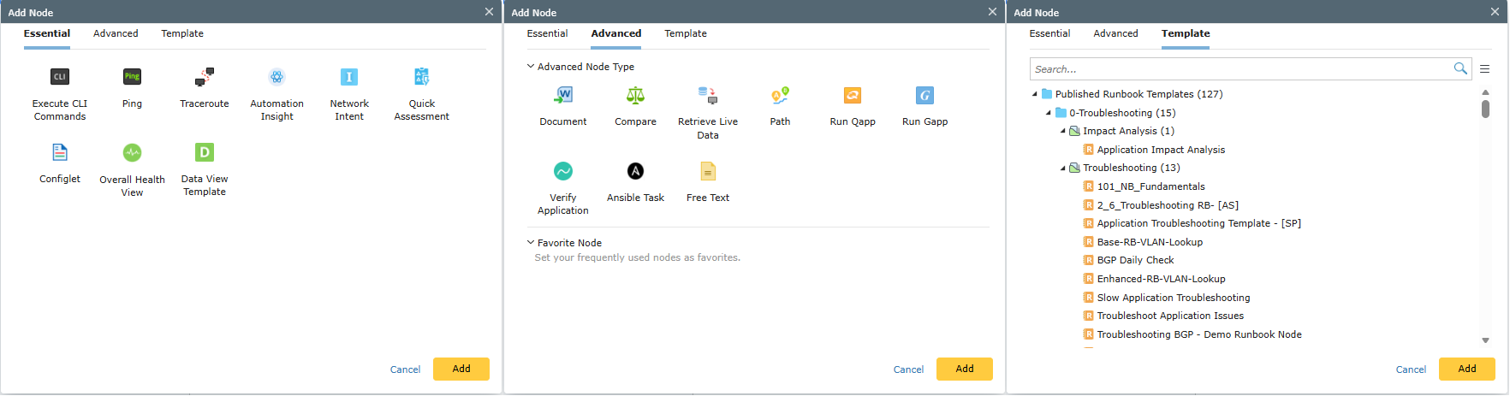Select the Automation Insight node icon
This screenshot has width=1510, height=396.
(276, 77)
